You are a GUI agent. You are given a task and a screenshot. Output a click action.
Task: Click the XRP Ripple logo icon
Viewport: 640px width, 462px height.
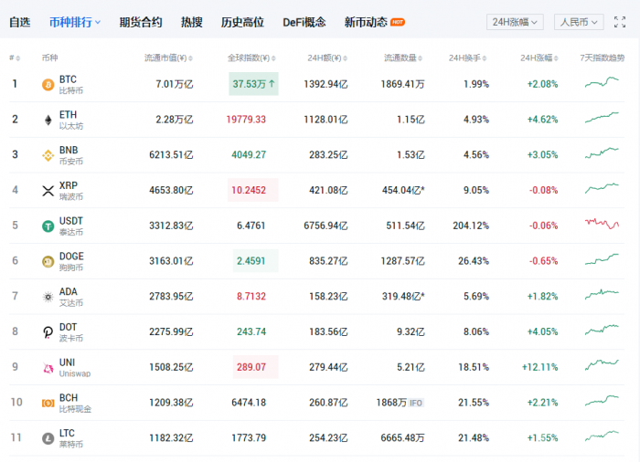(48, 191)
